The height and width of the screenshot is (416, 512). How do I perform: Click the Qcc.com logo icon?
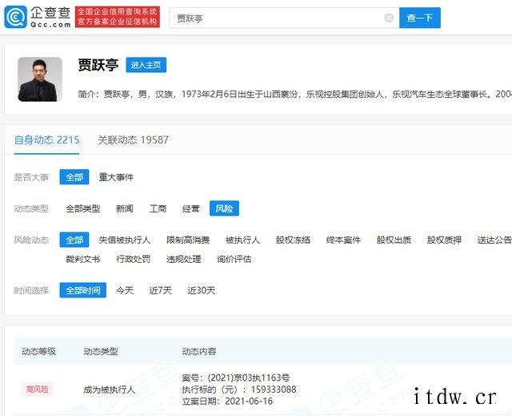15,17
